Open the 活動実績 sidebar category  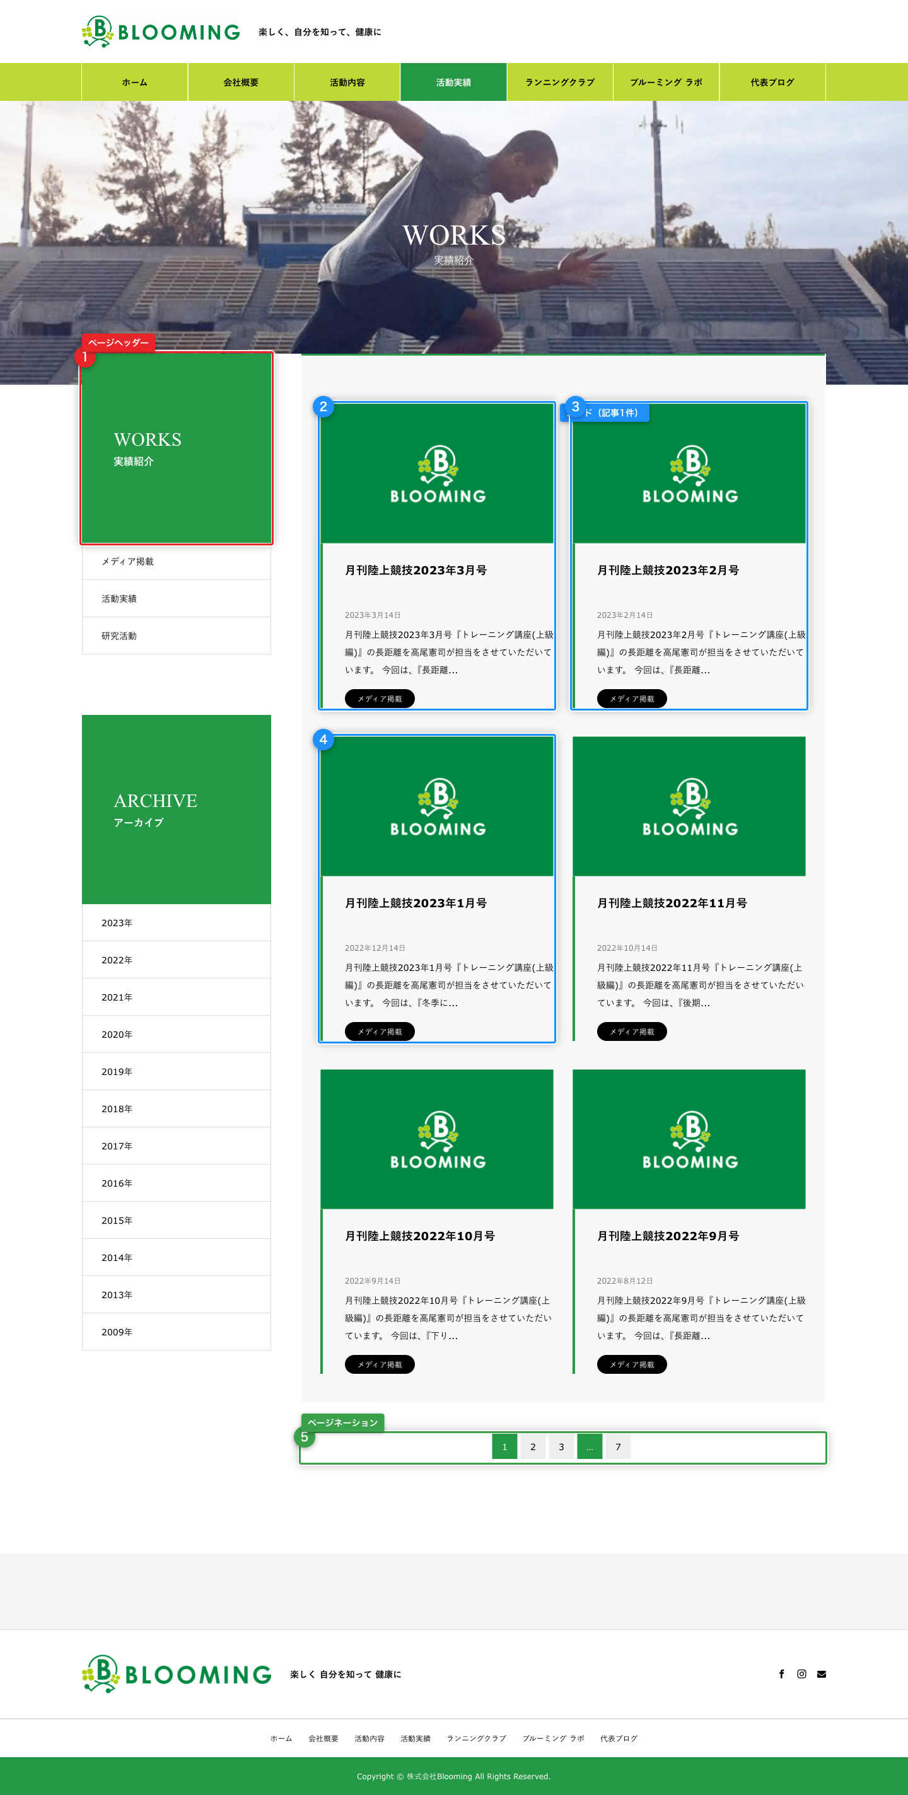coord(177,598)
